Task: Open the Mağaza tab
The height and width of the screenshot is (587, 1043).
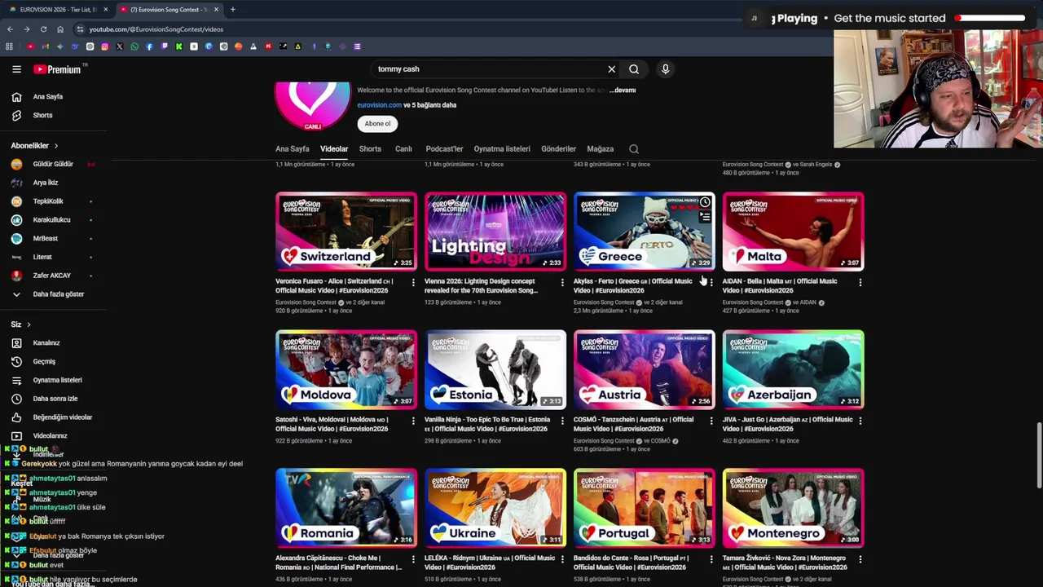Action: click(601, 149)
